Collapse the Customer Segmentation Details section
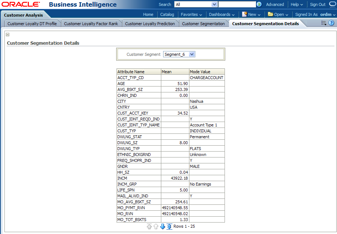The image size is (337, 234). (x=7, y=34)
